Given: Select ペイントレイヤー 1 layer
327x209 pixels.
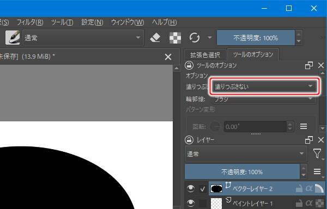Looking at the screenshot, I should tap(253, 203).
